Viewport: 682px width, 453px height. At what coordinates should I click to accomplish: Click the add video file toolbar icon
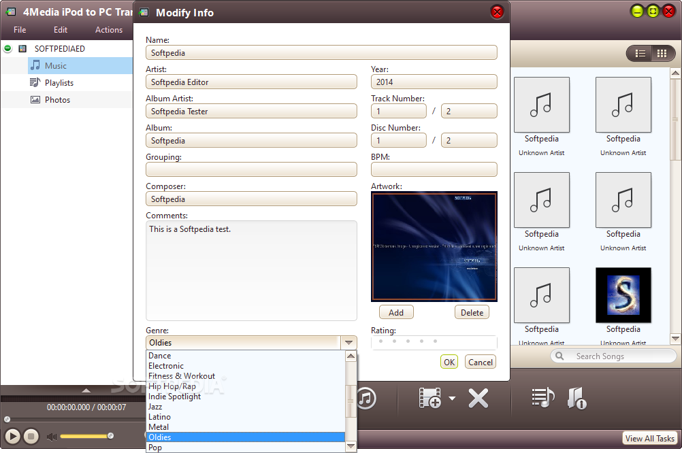point(429,398)
